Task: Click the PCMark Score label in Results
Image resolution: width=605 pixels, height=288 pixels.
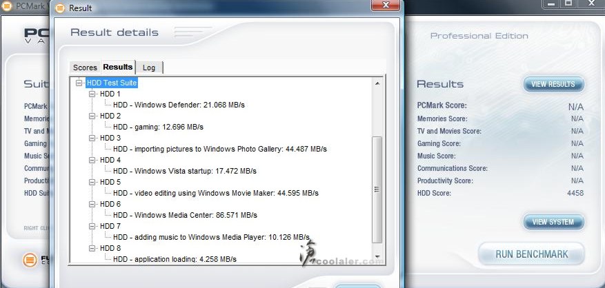Action: [442, 105]
